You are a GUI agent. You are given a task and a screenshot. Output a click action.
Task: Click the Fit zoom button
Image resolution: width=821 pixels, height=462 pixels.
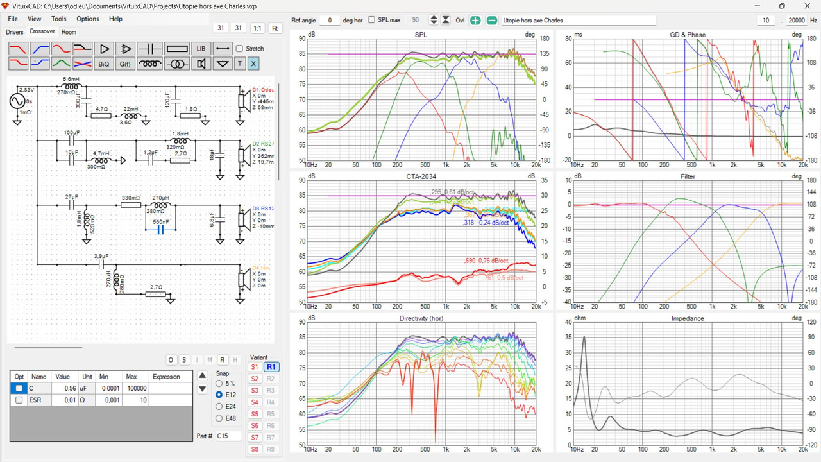pos(275,28)
